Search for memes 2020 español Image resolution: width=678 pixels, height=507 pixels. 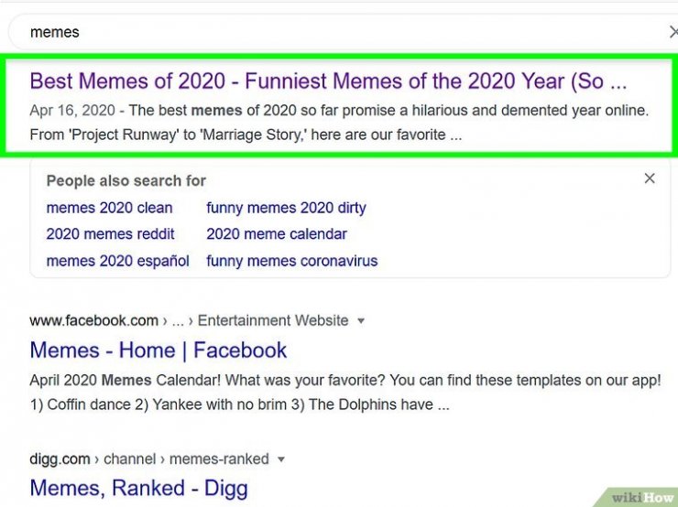[117, 261]
